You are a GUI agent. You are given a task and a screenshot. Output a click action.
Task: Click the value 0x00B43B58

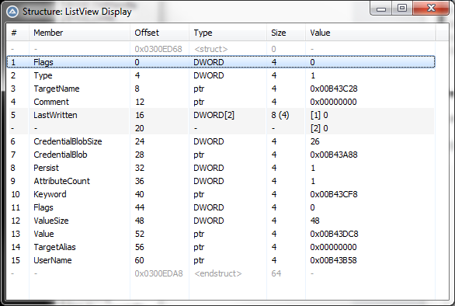coord(333,260)
